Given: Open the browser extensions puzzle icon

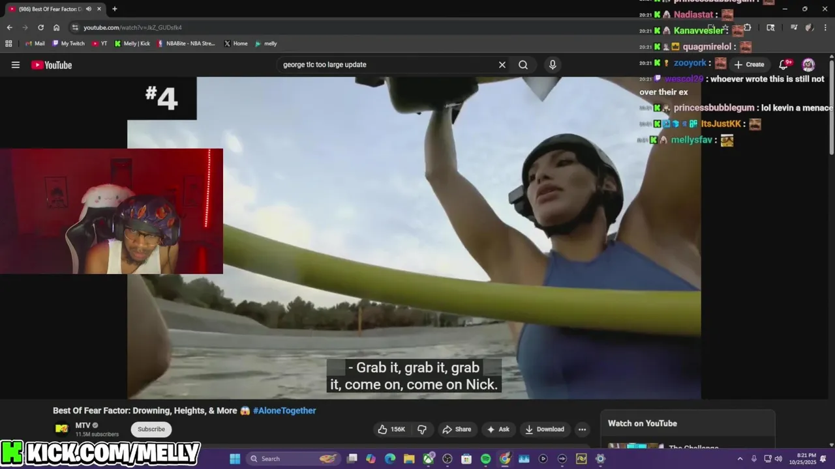Looking at the screenshot, I should click(x=748, y=27).
